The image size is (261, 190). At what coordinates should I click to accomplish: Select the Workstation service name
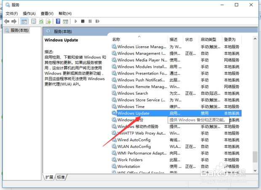pyautogui.click(x=129, y=167)
